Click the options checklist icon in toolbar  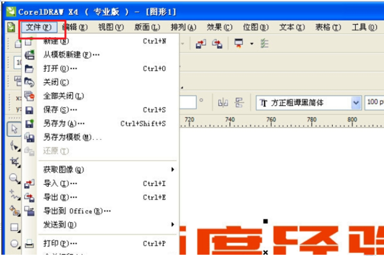tap(265, 44)
